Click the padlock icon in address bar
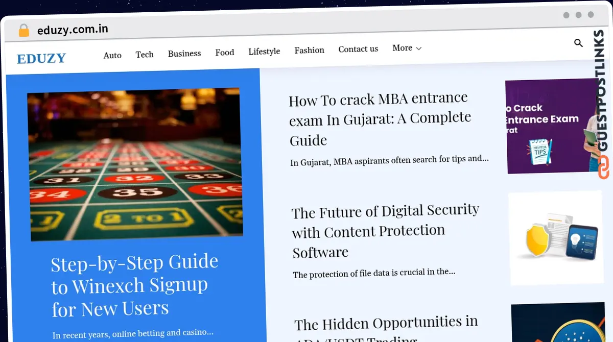This screenshot has width=613, height=342. [x=24, y=31]
